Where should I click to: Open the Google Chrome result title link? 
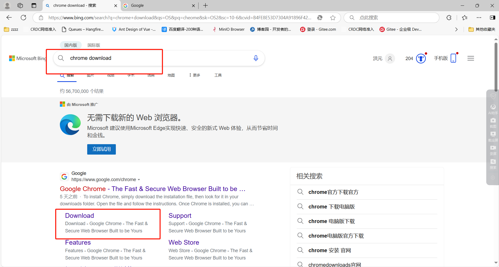point(153,189)
